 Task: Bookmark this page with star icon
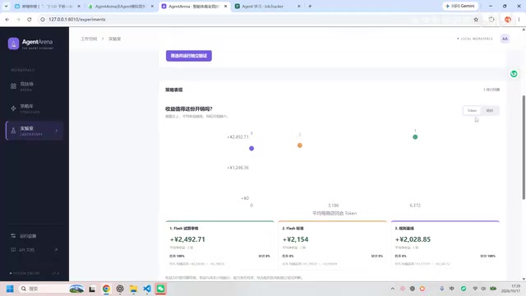(x=476, y=20)
